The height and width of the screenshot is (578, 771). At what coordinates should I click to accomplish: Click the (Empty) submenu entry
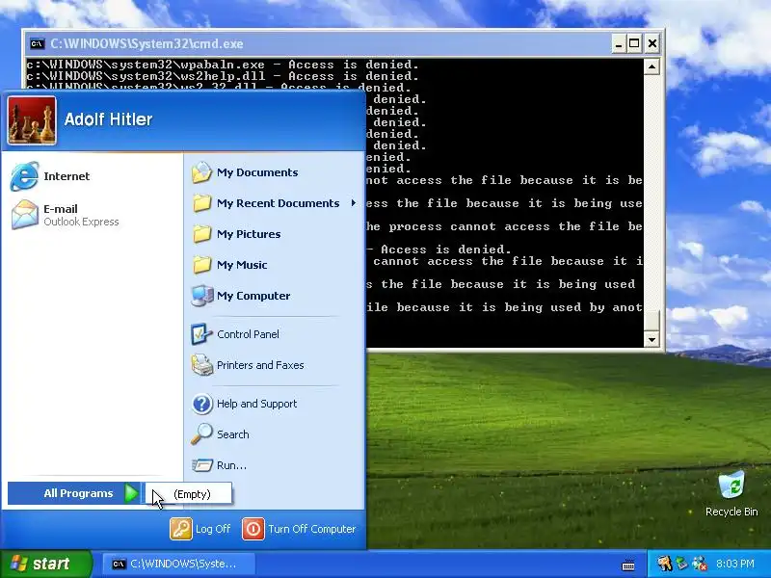tap(189, 494)
